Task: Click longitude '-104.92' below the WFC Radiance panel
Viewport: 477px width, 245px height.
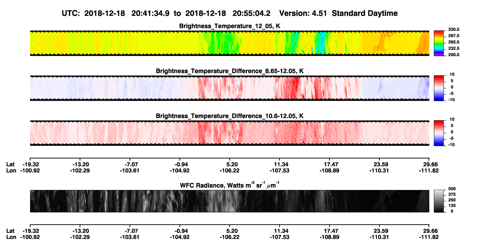Action: click(x=180, y=237)
